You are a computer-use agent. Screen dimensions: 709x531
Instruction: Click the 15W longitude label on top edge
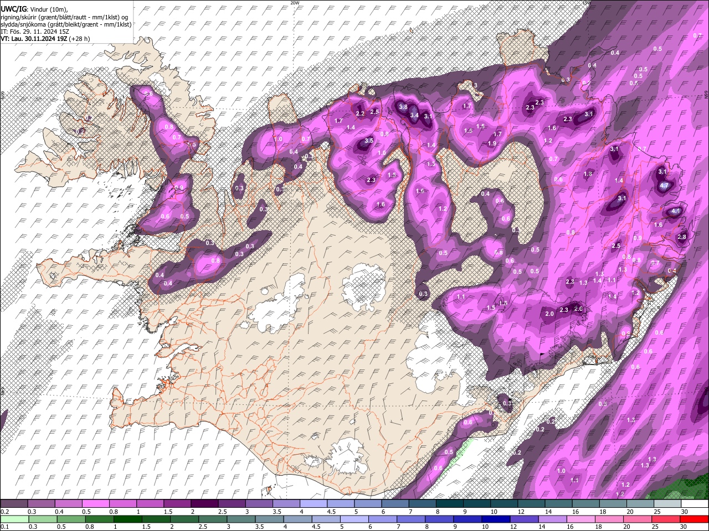(587, 3)
